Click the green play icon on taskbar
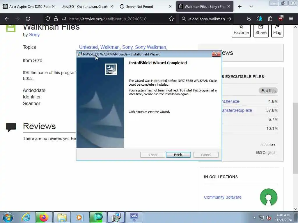Image resolution: width=298 pixels, height=223 pixels. coord(98,217)
